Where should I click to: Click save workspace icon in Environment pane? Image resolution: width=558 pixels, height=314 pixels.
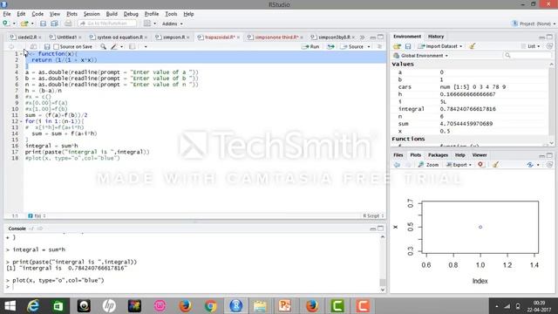[408, 46]
